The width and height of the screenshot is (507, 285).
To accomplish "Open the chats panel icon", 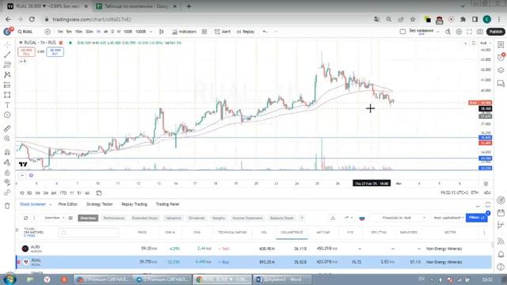I will click(501, 84).
